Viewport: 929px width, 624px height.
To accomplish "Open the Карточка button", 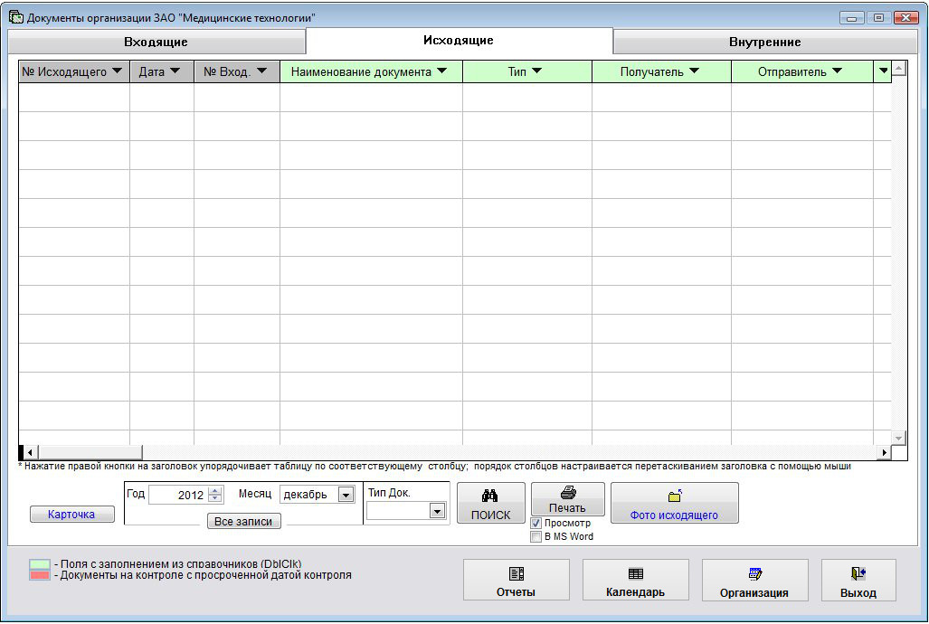I will (71, 515).
